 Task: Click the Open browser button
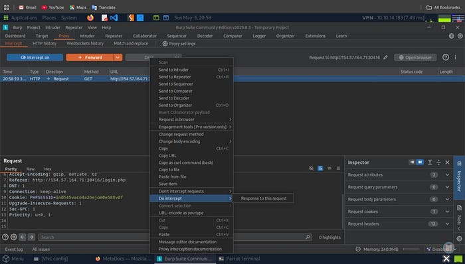(x=415, y=58)
